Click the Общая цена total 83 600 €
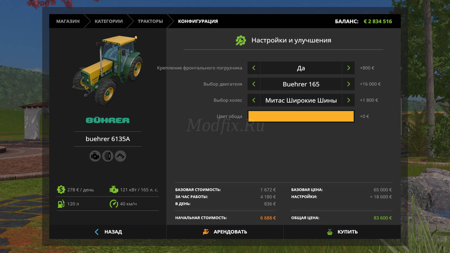This screenshot has height=253, width=450. click(x=382, y=218)
